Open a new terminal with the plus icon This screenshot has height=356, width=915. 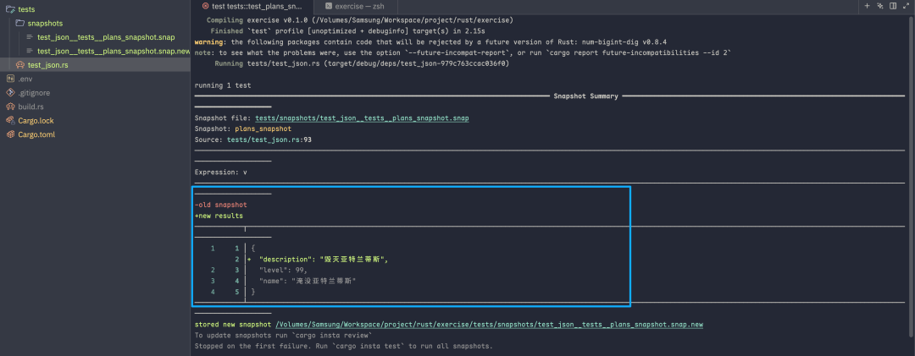[x=868, y=6]
